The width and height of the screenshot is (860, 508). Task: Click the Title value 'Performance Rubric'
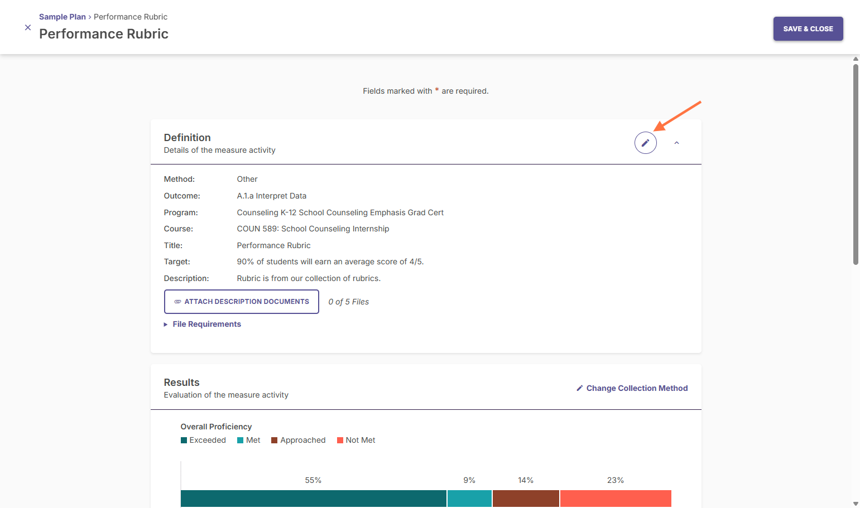pos(274,245)
